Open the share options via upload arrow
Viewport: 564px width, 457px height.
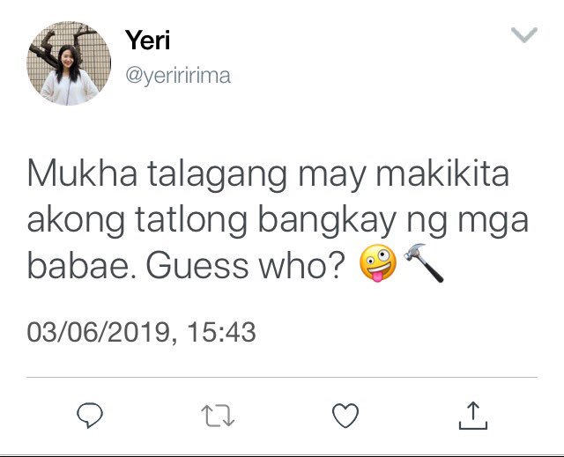click(x=473, y=416)
